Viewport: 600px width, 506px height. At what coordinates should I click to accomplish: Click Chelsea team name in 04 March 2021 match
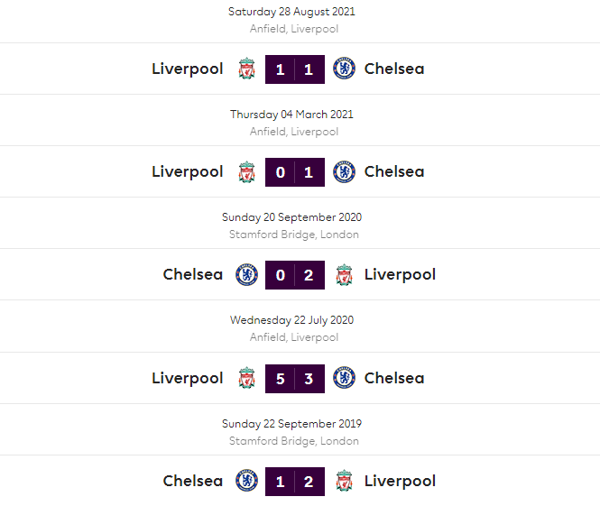394,171
